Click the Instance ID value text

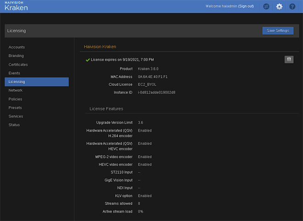pos(157,92)
